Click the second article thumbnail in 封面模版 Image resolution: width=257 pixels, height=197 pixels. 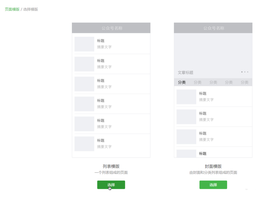pos(186,117)
